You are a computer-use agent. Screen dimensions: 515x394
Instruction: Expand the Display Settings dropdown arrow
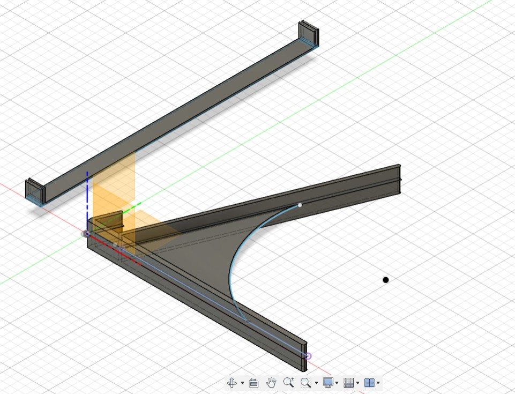[x=337, y=383]
